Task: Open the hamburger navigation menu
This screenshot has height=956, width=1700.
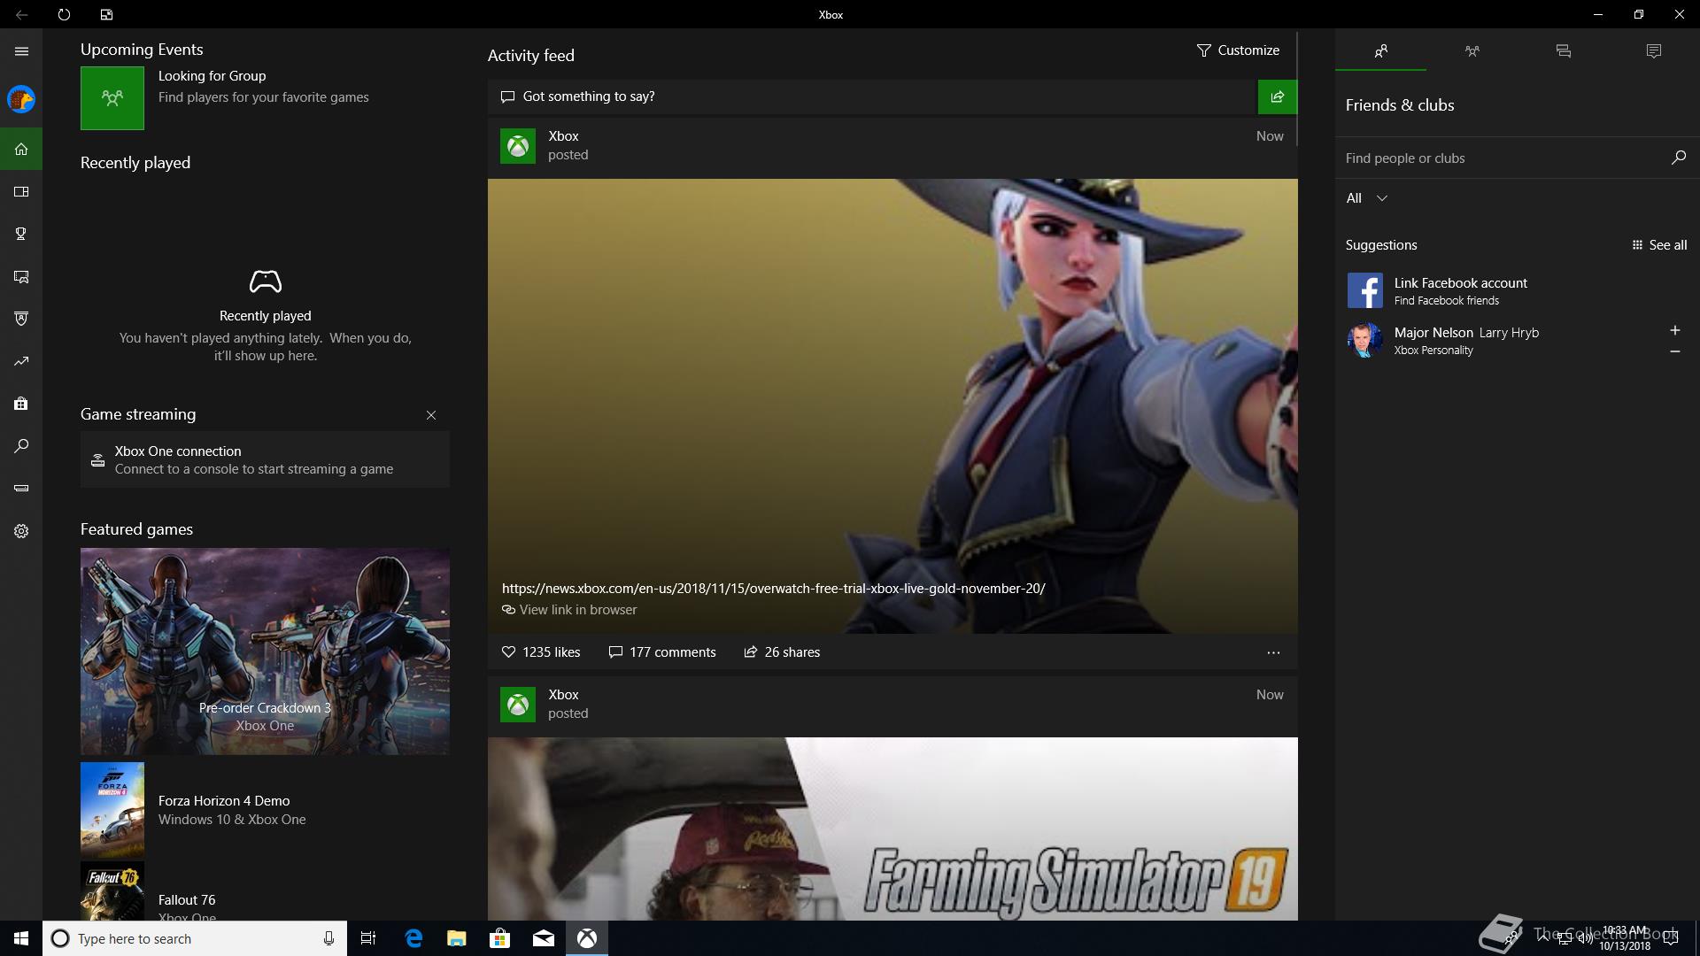Action: coord(21,50)
